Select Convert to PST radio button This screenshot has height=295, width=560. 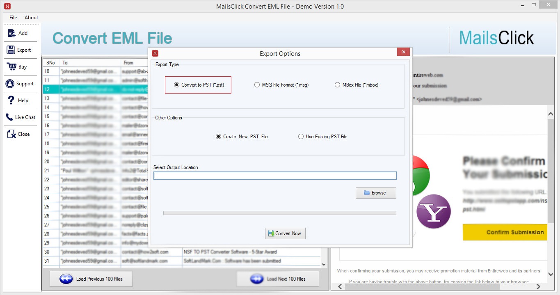tap(176, 85)
